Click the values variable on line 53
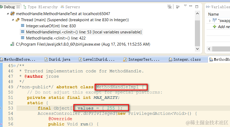230x127 pixels. click(x=86, y=108)
